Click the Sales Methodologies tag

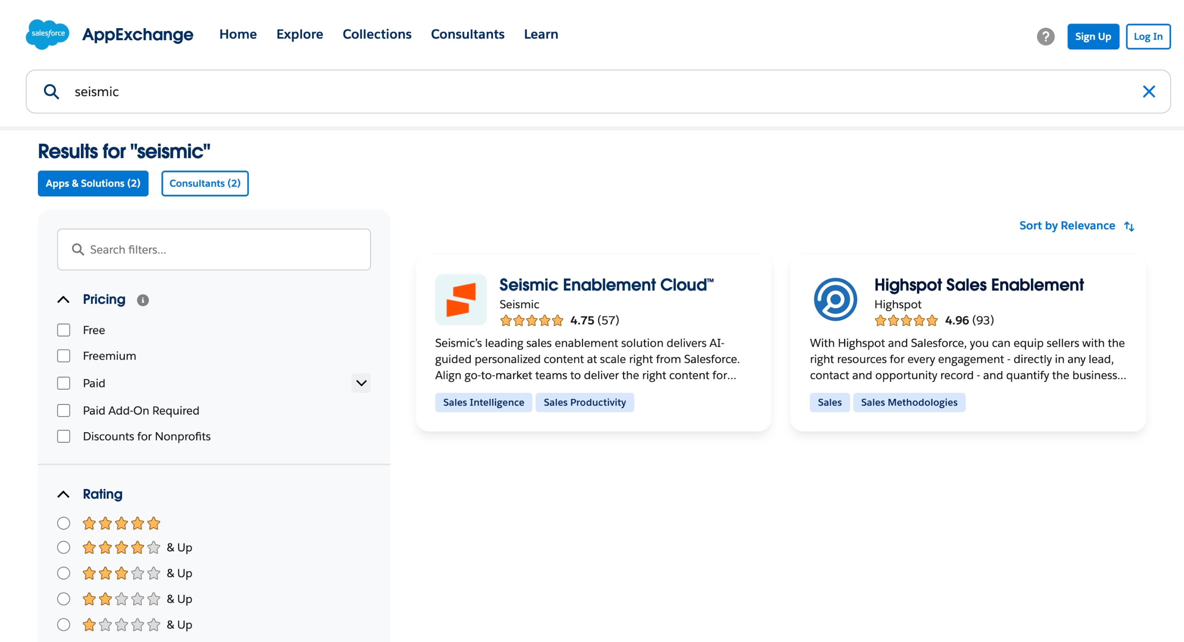[909, 403]
